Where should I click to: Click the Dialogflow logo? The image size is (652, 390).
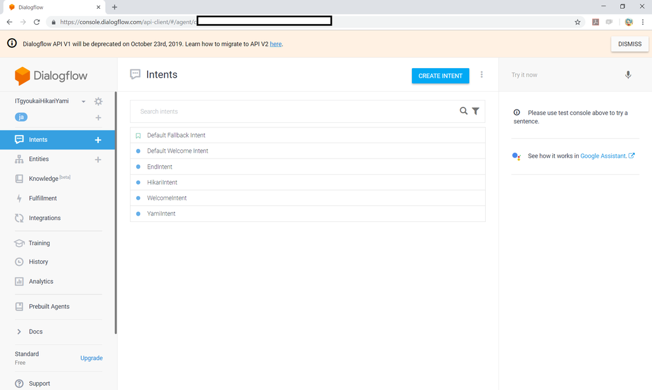tap(51, 76)
